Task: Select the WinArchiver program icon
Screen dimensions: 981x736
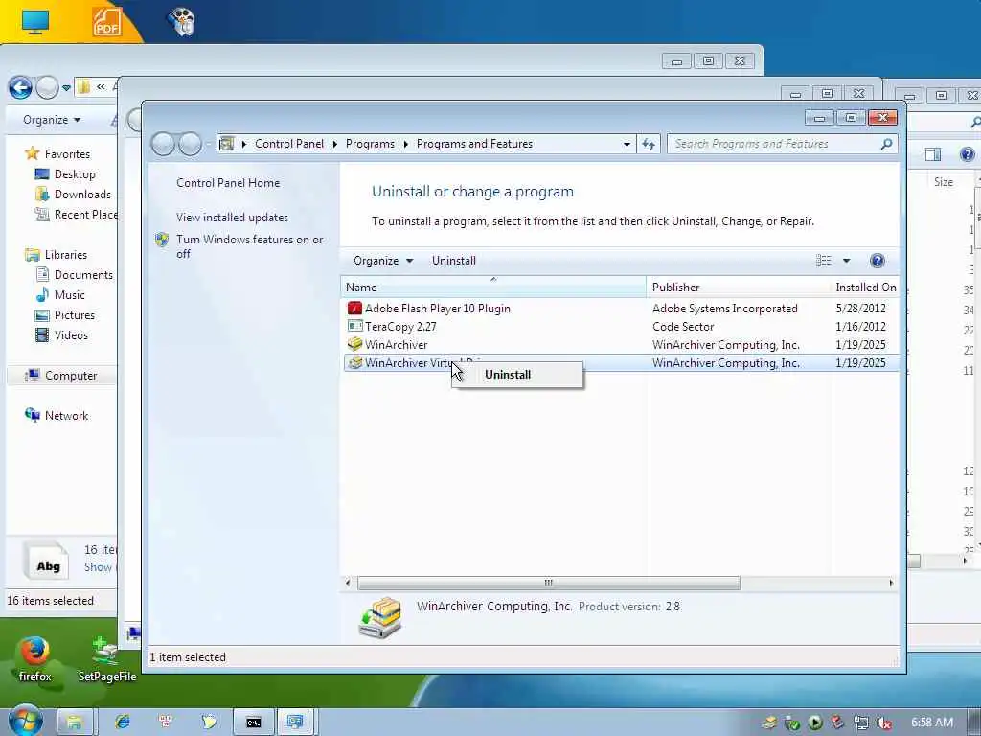Action: pyautogui.click(x=354, y=344)
